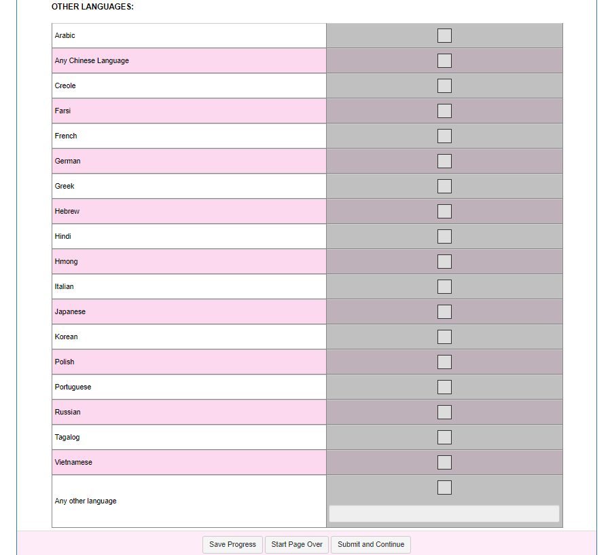This screenshot has width=610, height=555.
Task: Enable the Hmong checkbox
Action: (x=444, y=261)
